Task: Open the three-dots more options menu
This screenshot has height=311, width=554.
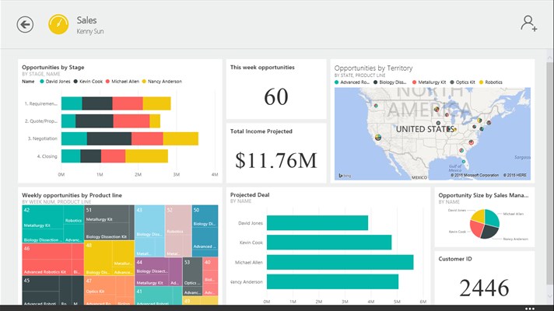Action: [530, 308]
